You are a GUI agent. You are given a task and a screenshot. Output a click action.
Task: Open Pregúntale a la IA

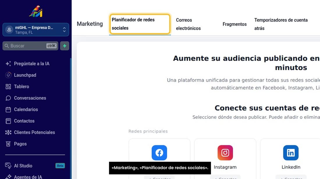click(32, 64)
